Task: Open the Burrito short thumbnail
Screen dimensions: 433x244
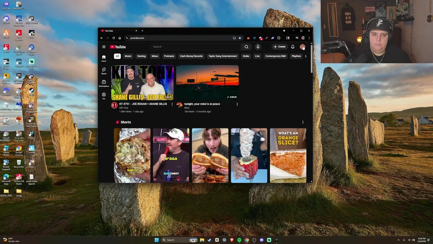Action: pos(132,156)
